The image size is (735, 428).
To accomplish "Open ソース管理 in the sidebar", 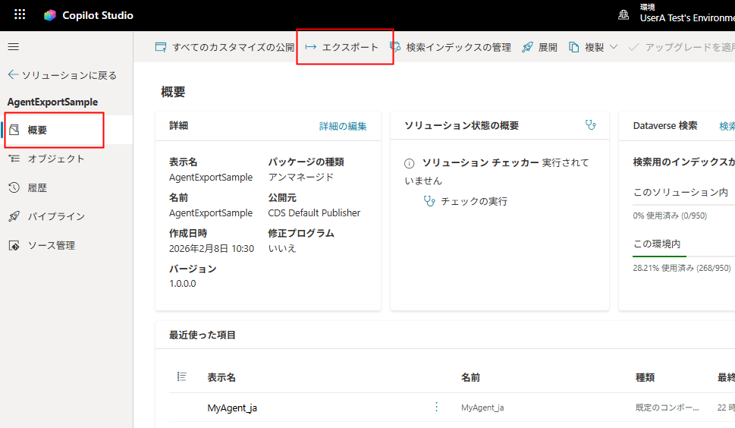I will [x=51, y=245].
